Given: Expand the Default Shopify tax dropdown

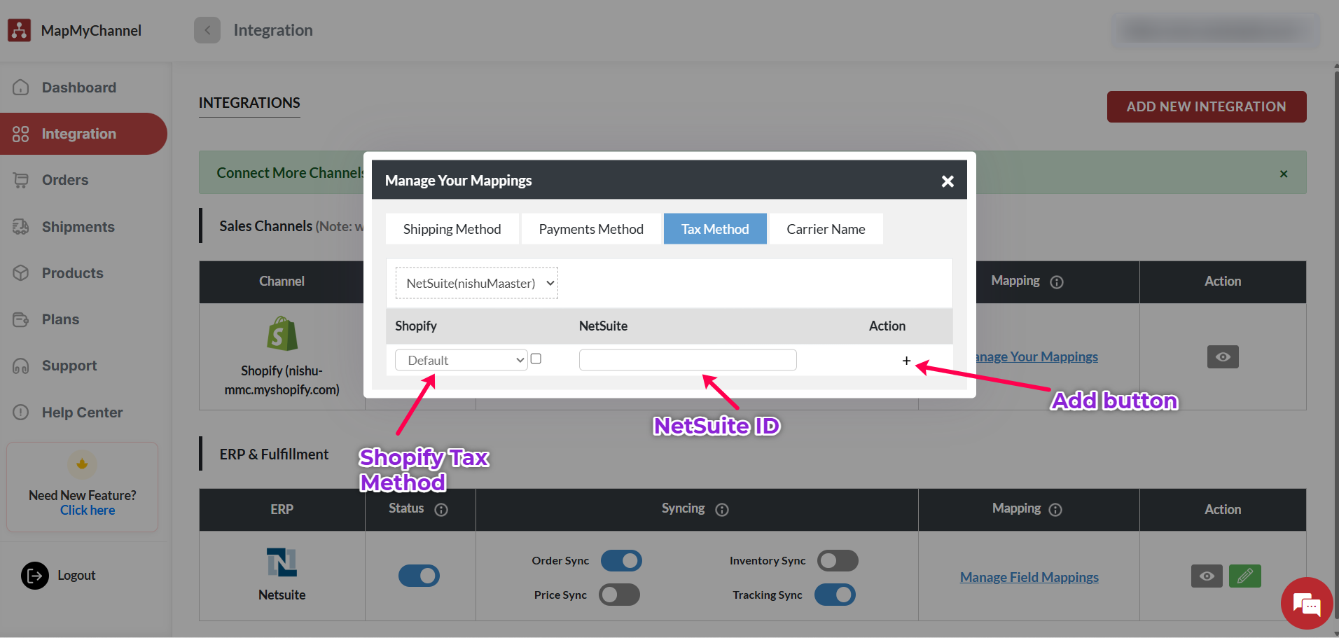Looking at the screenshot, I should tap(461, 361).
